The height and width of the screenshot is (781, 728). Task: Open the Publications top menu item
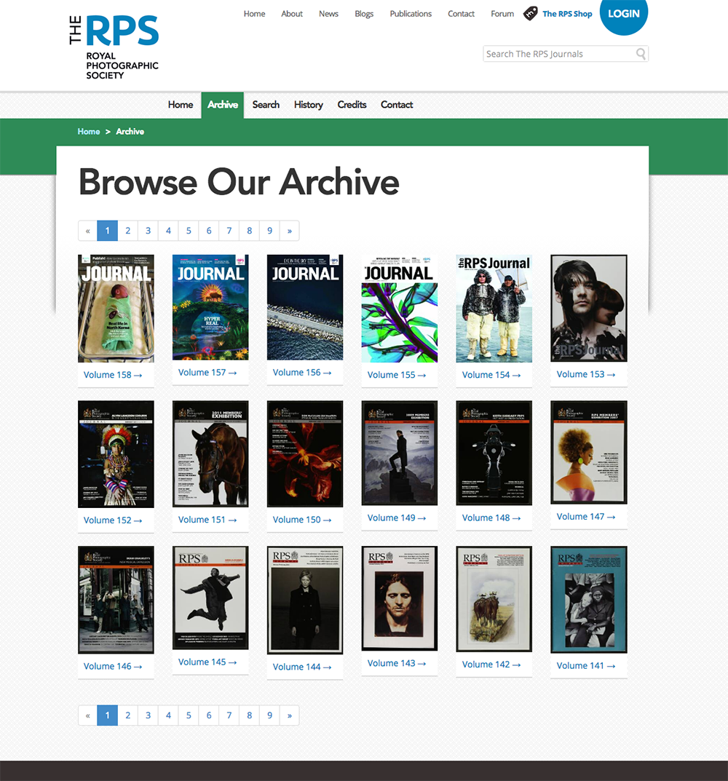tap(411, 14)
